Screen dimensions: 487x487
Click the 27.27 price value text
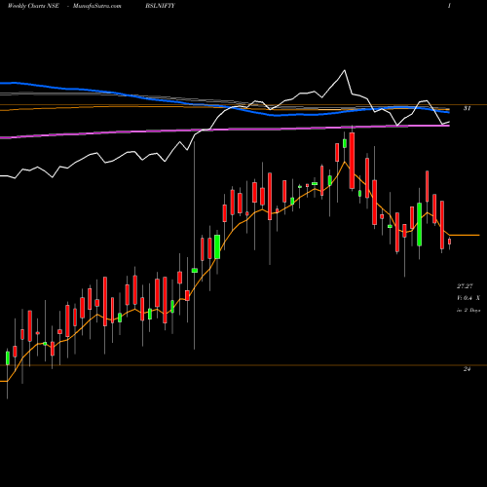(465, 286)
